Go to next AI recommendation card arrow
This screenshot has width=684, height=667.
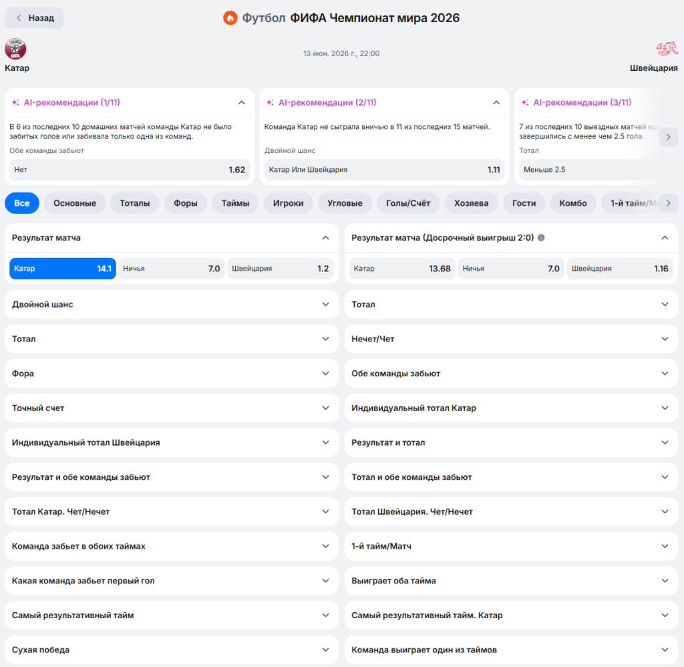point(668,137)
